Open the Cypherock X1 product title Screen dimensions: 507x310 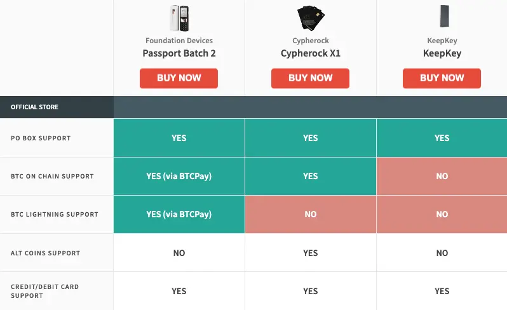[311, 53]
